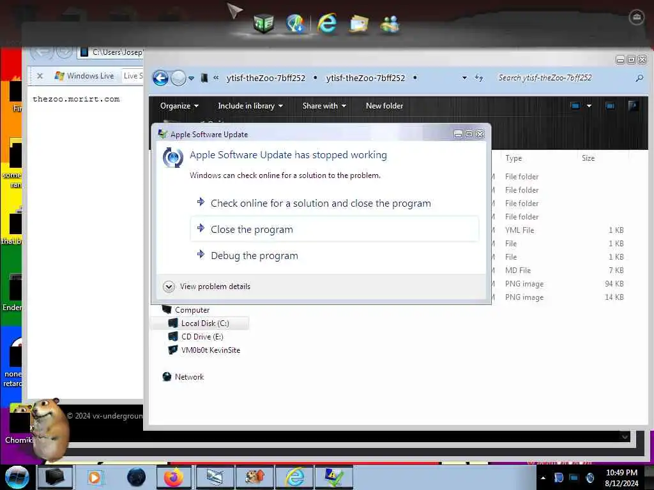Select the second ytisf-theZoo-7bff252 breadcrumb
Image resolution: width=654 pixels, height=490 pixels.
tap(365, 78)
